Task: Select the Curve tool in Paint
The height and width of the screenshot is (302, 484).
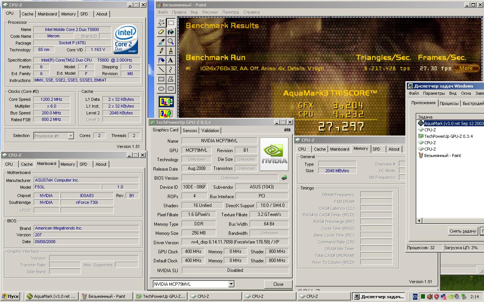Action: pos(171,70)
